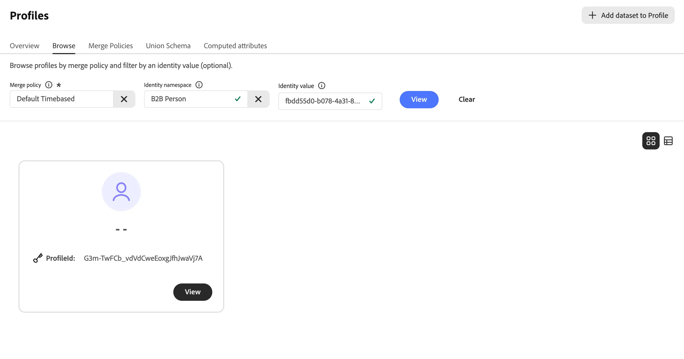This screenshot has height=359, width=684.
Task: Click the Identity value validation checkmark
Action: point(372,101)
